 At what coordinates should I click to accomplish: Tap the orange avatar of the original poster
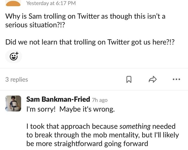[x=13, y=3]
